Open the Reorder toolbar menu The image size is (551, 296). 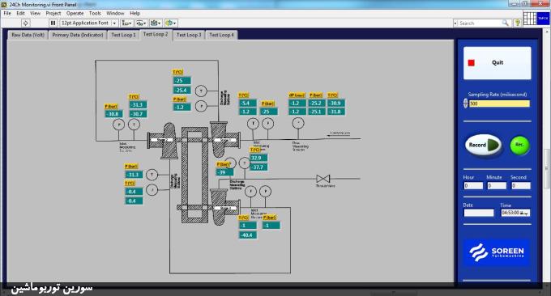click(x=171, y=23)
